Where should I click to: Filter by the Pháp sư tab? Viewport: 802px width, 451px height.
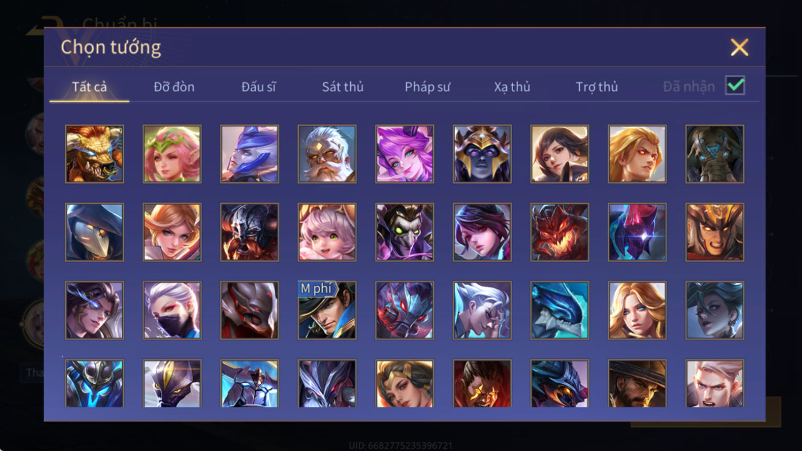pyautogui.click(x=427, y=87)
